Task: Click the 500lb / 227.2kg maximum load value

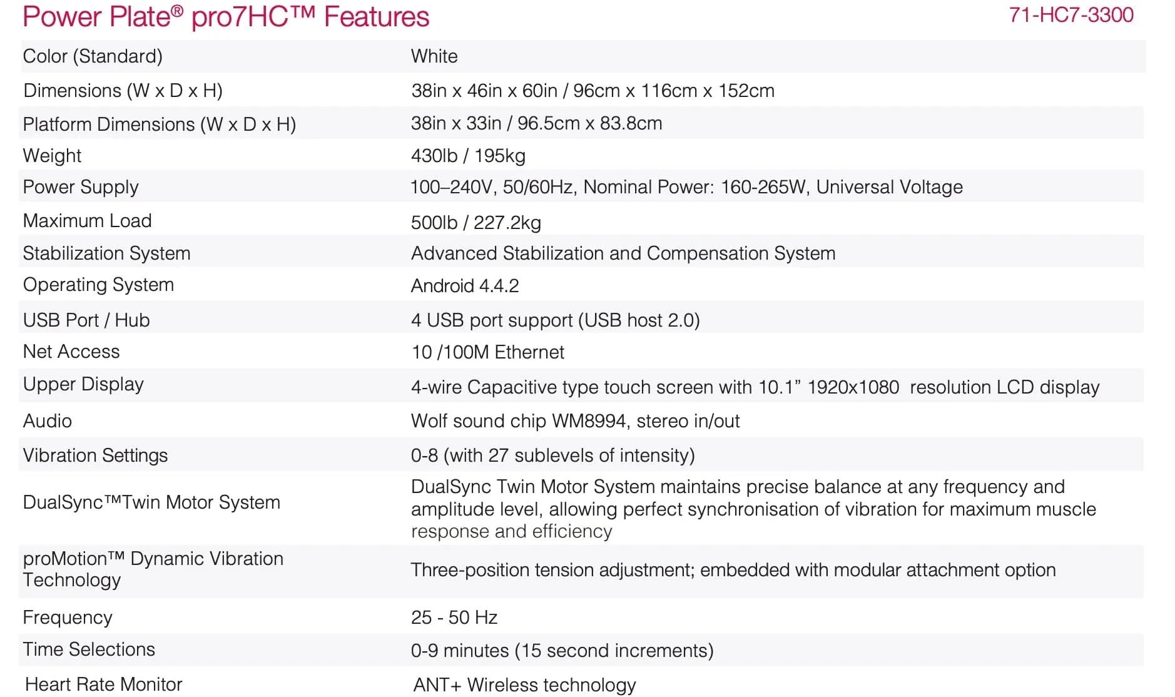Action: pyautogui.click(x=476, y=222)
